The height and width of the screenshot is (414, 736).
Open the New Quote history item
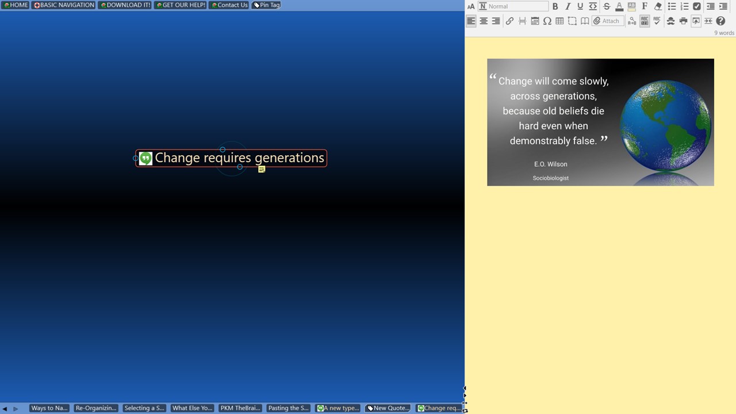389,408
